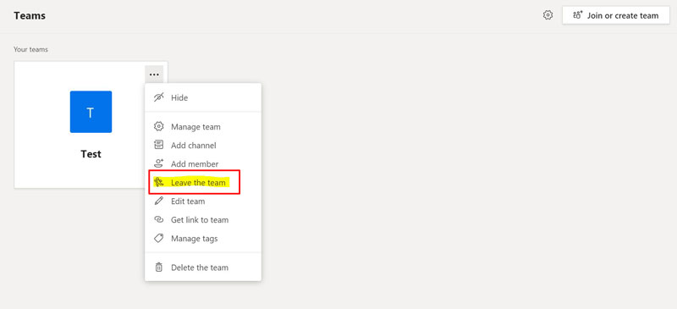This screenshot has width=677, height=309.
Task: Click the Join or create team button
Action: tap(616, 15)
